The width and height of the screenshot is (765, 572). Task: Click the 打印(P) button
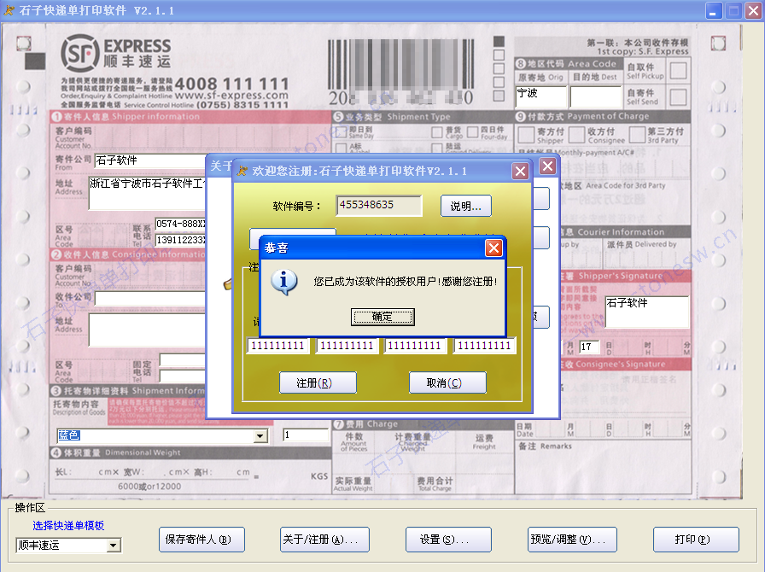pos(696,540)
